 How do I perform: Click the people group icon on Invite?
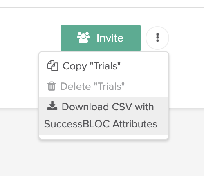click(83, 38)
